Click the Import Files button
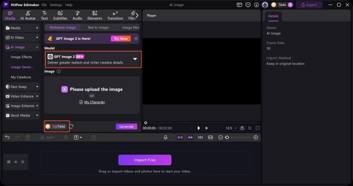This screenshot has height=186, width=353. [145, 160]
